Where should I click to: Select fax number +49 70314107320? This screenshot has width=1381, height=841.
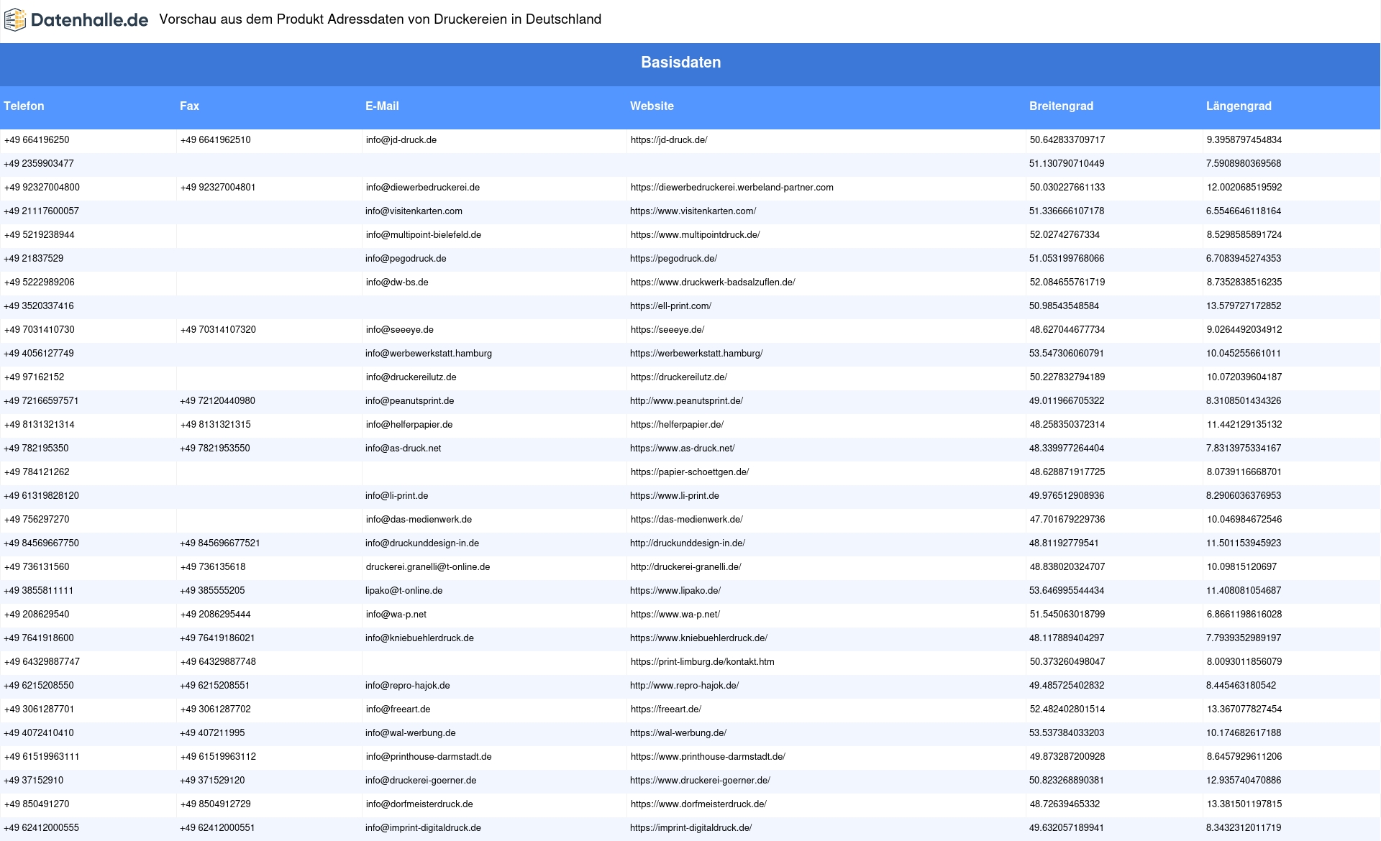click(218, 330)
